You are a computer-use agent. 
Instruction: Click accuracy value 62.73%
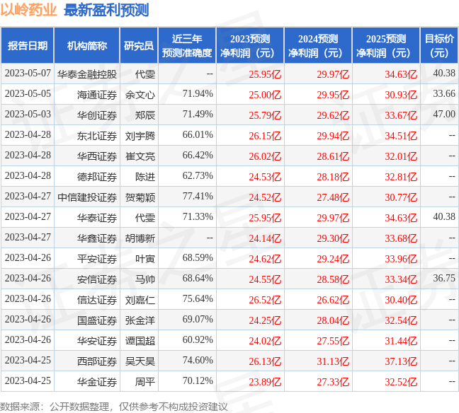point(198,175)
